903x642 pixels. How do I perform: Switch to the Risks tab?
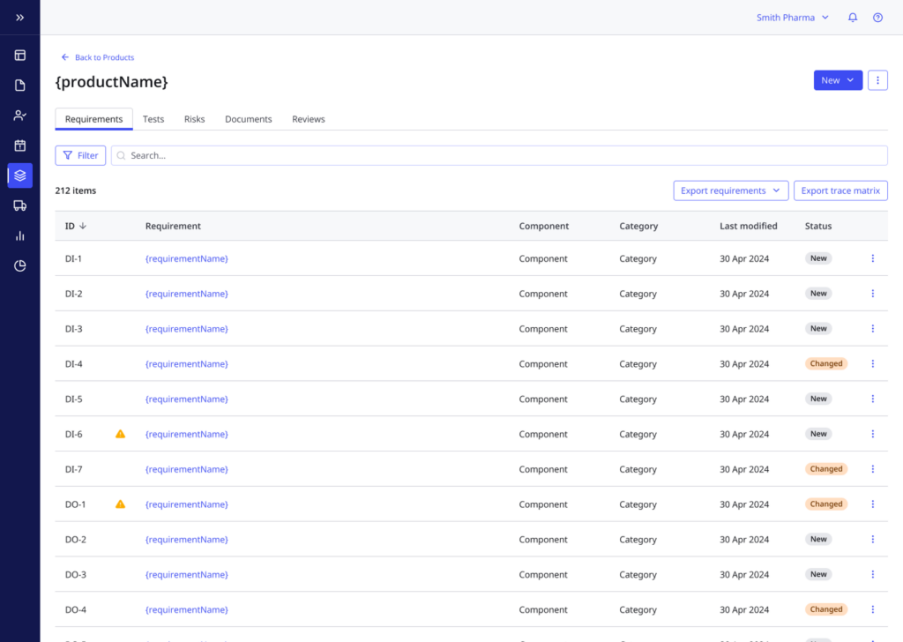click(x=194, y=119)
